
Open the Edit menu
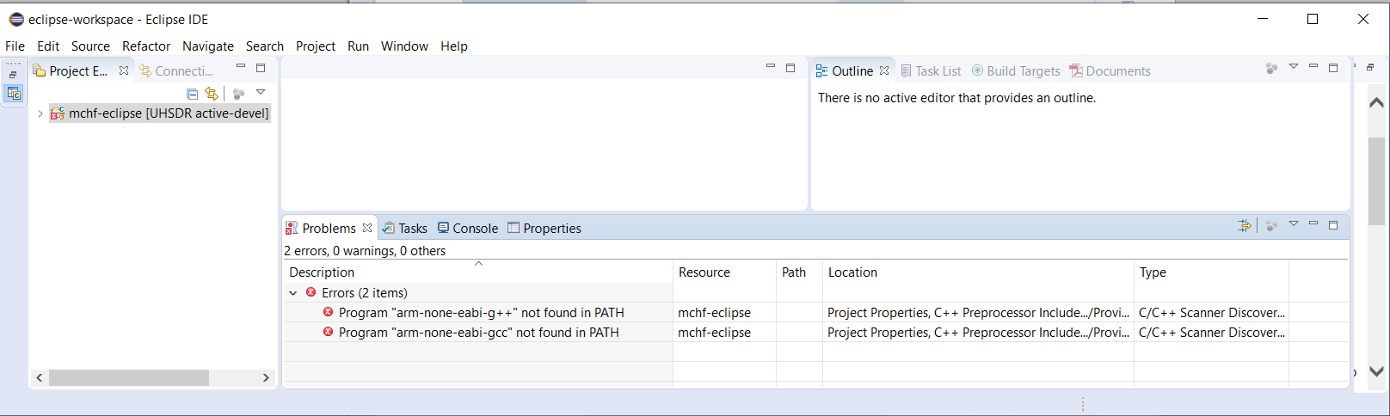click(x=48, y=46)
